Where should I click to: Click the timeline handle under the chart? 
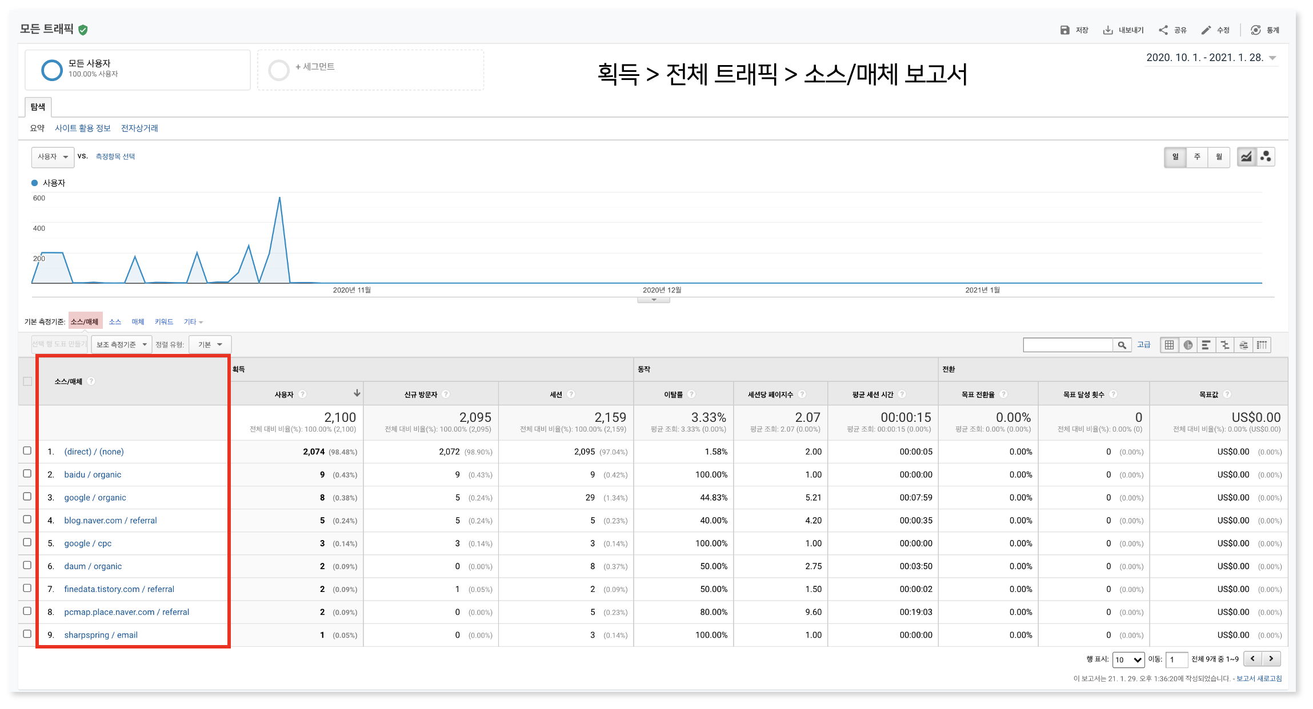pos(654,300)
